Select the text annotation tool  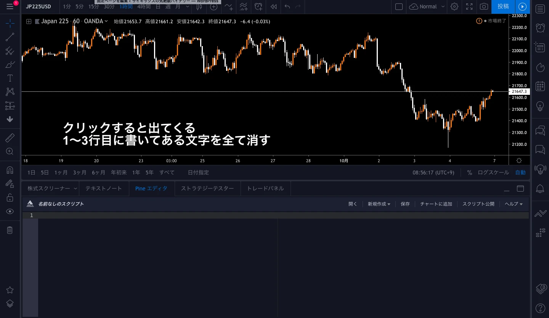(x=10, y=78)
